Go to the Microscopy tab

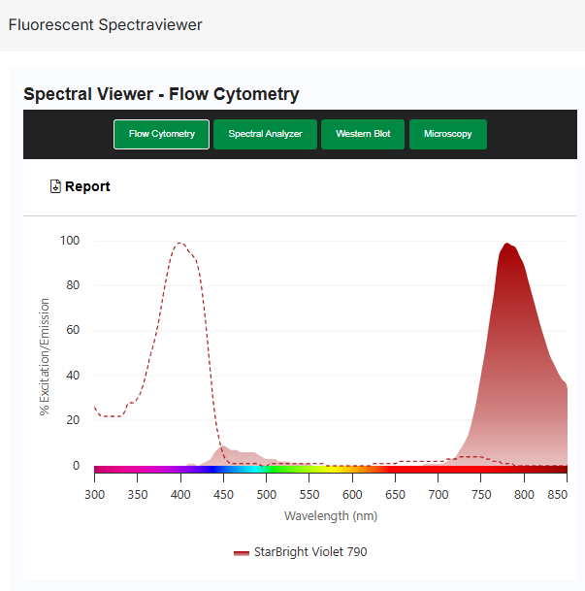coord(447,134)
